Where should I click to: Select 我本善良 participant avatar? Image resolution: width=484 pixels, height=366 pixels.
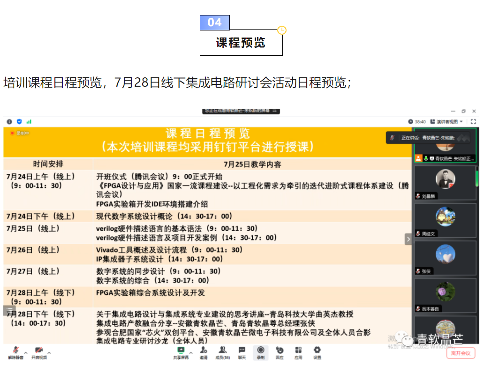coord(446,291)
